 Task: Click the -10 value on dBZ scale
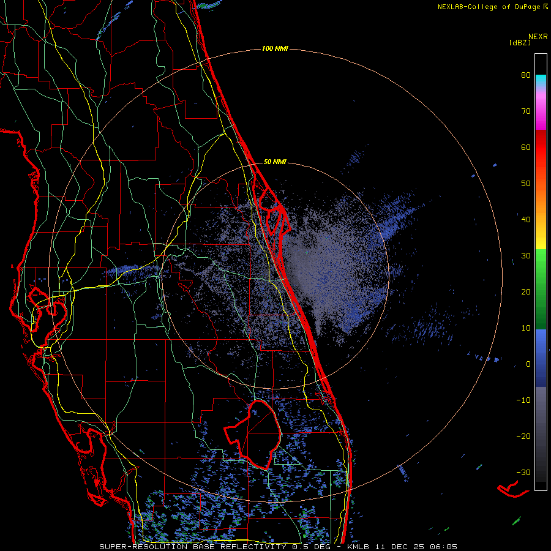[523, 400]
